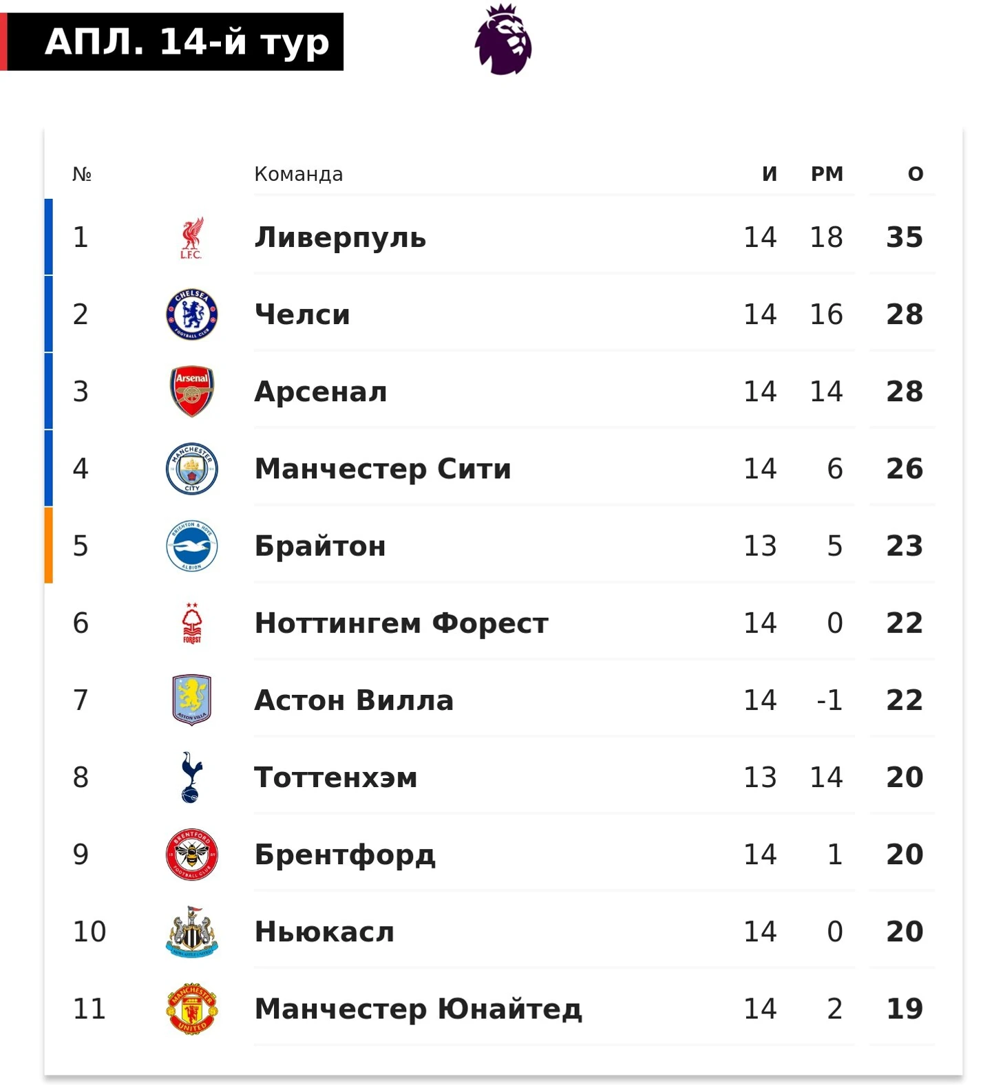Click the Brentford bee badge

click(x=192, y=855)
